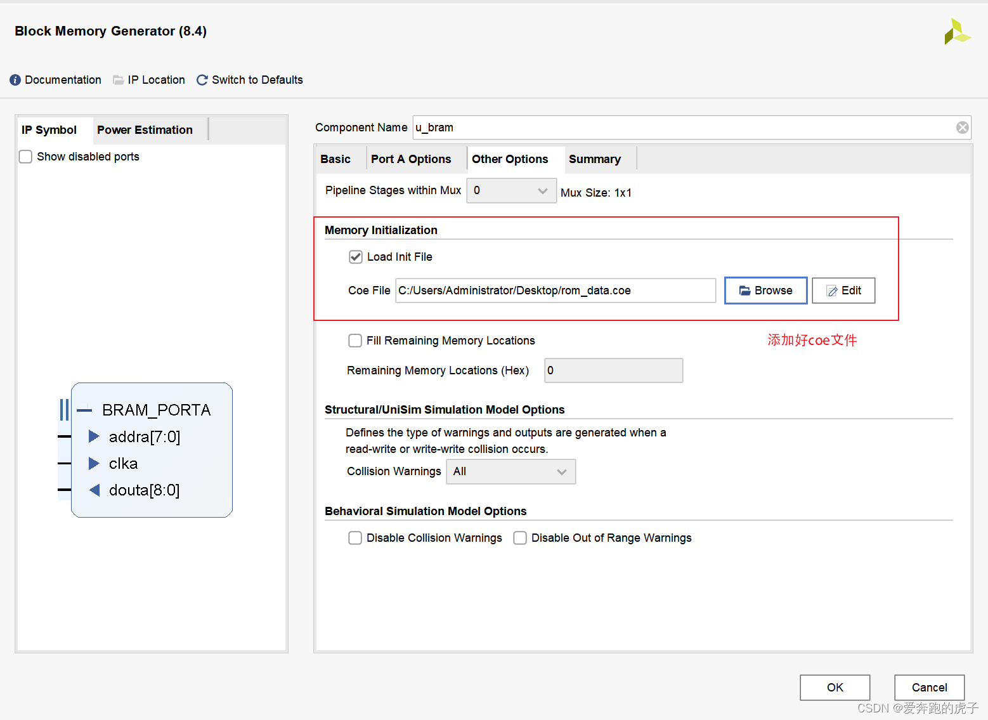The image size is (988, 720).
Task: Switch to the Port A Options tab
Action: [x=411, y=159]
